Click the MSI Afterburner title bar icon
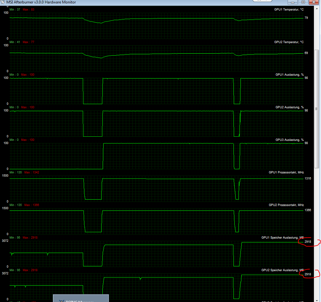The width and height of the screenshot is (321, 302). tap(3, 2)
